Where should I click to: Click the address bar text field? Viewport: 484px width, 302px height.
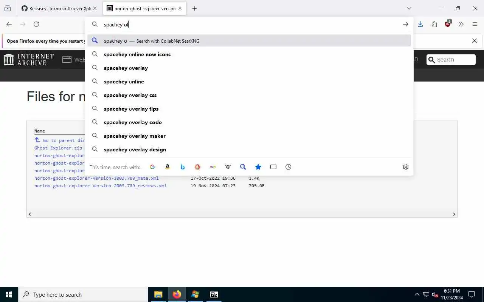tap(250, 25)
